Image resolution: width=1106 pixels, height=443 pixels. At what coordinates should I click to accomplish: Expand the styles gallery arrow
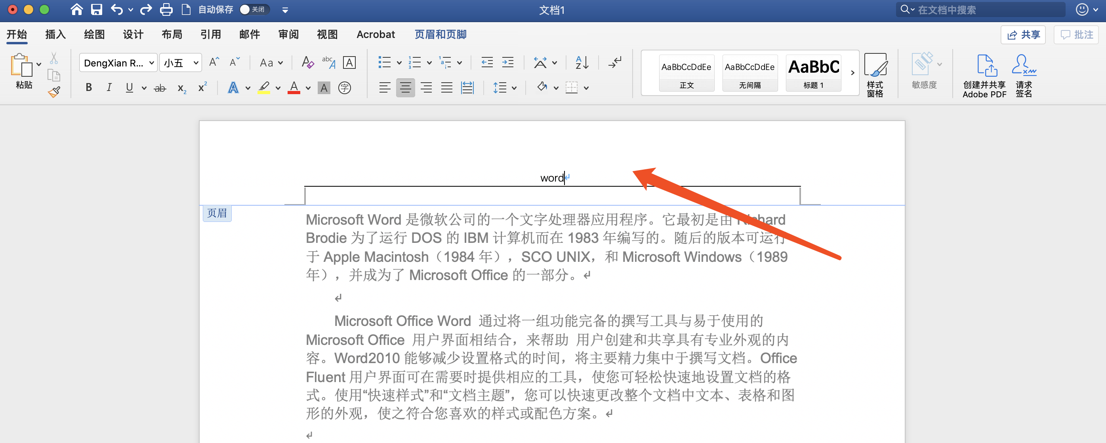pyautogui.click(x=853, y=73)
